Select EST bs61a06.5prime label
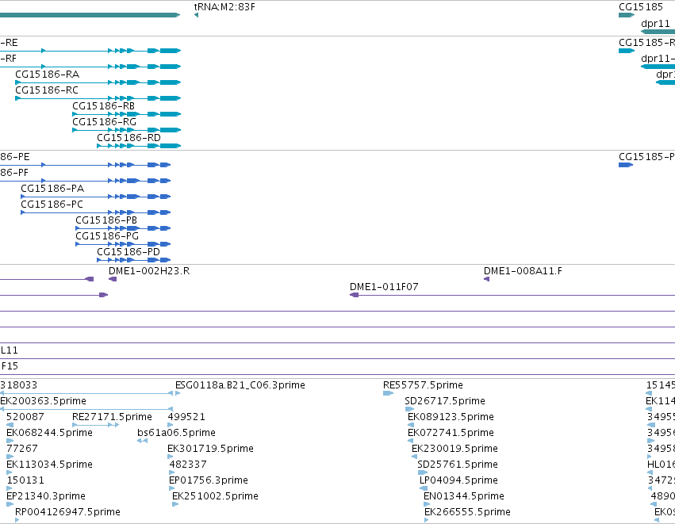The height and width of the screenshot is (524, 675). click(x=177, y=433)
